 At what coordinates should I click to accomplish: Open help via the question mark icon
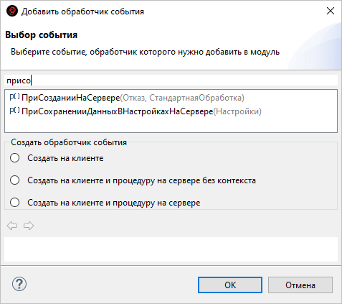pyautogui.click(x=19, y=284)
